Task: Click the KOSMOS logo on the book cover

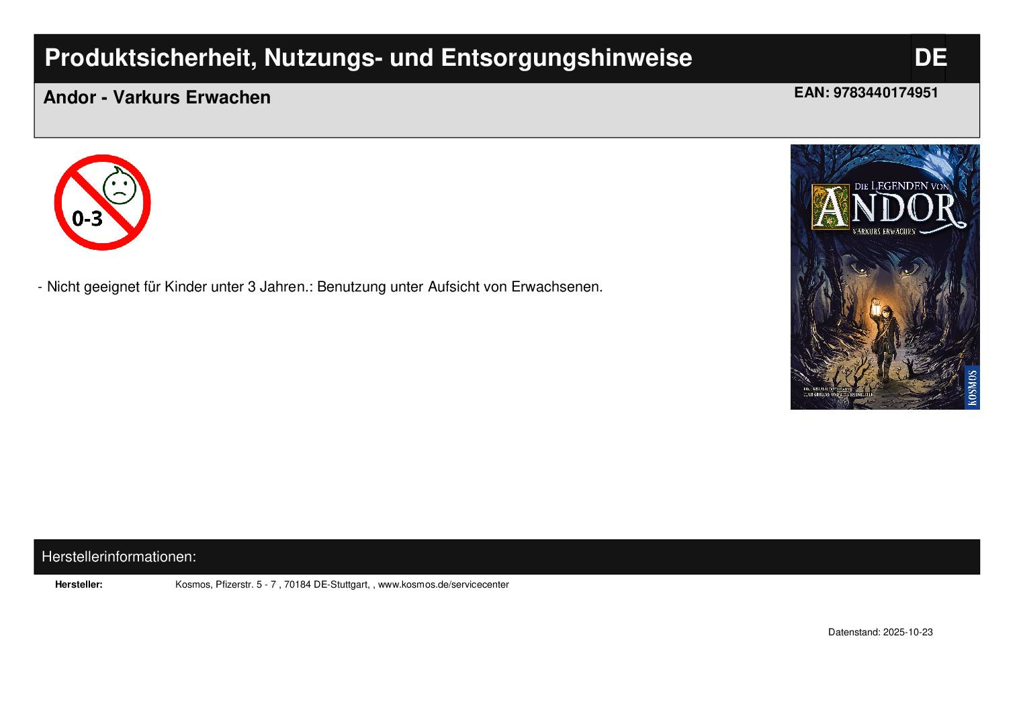Action: pos(972,387)
